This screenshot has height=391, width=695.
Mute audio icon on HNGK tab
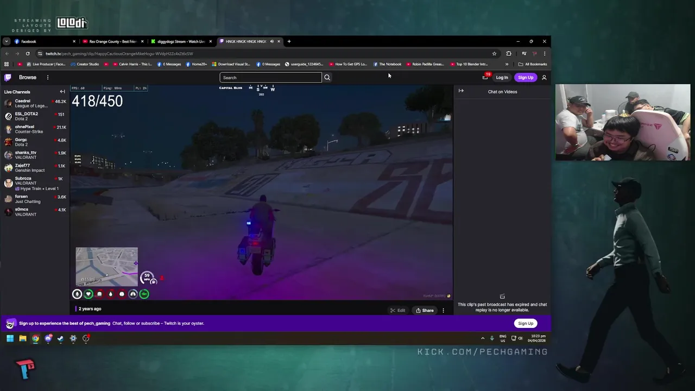(272, 41)
